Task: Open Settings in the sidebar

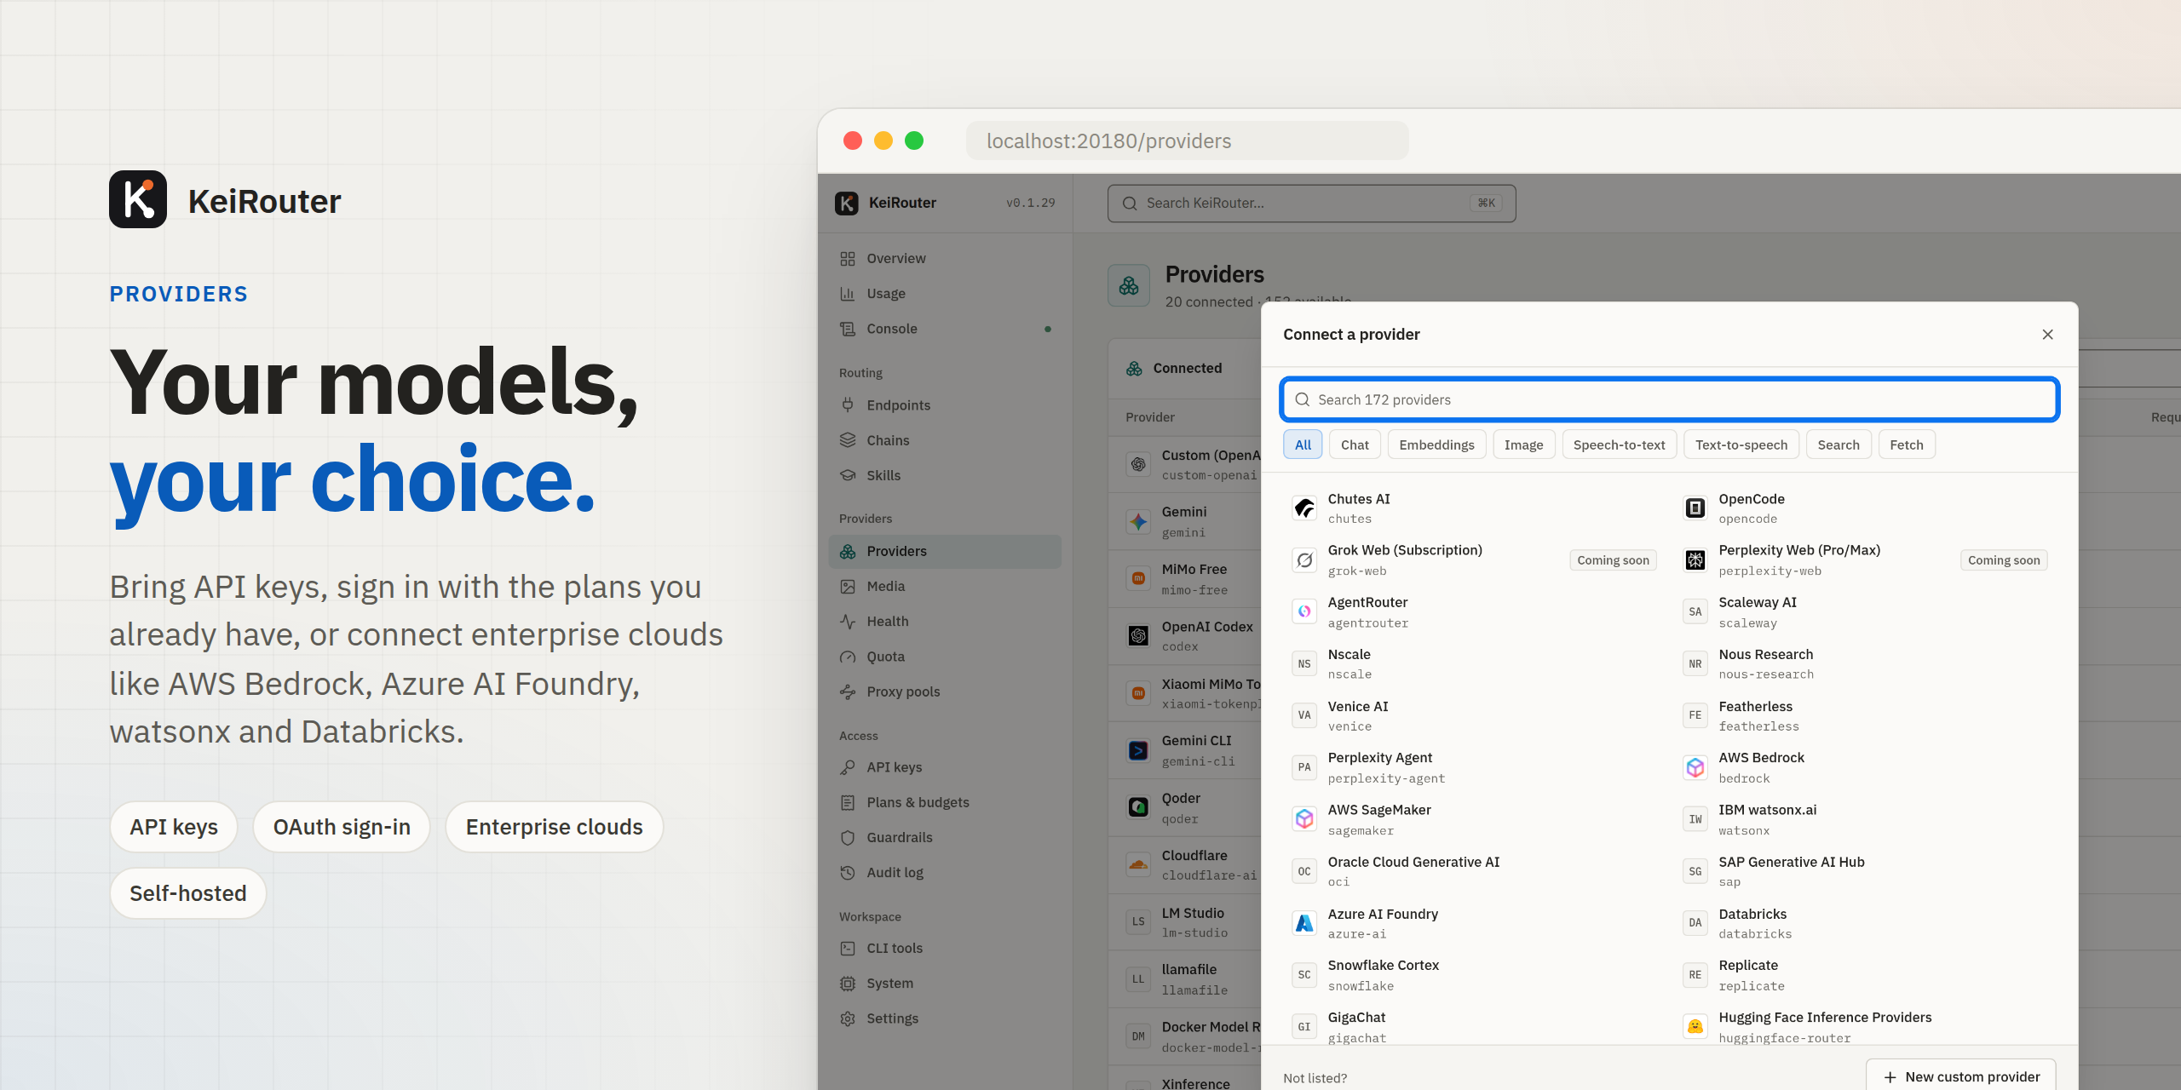Action: click(944, 1018)
